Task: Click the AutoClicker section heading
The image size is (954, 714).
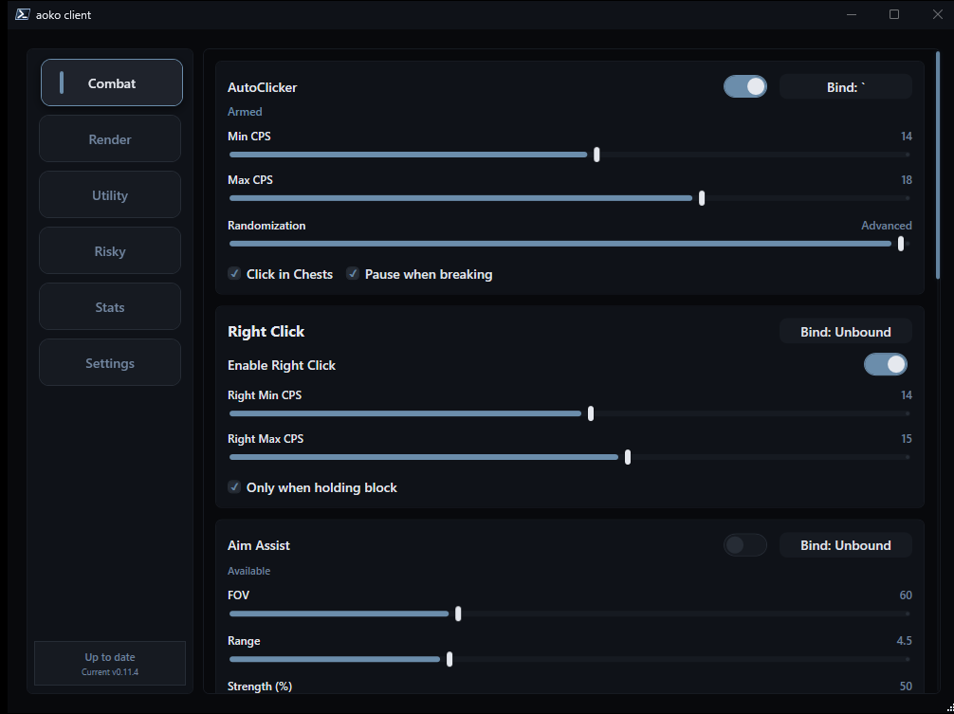Action: coord(263,87)
